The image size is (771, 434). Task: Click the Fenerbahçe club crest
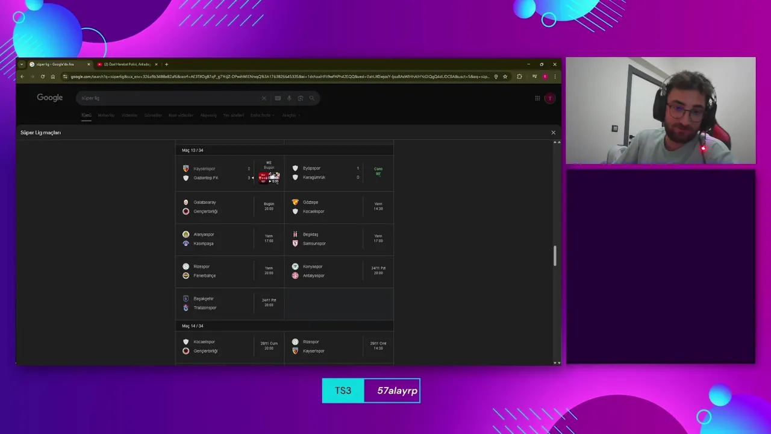(186, 275)
